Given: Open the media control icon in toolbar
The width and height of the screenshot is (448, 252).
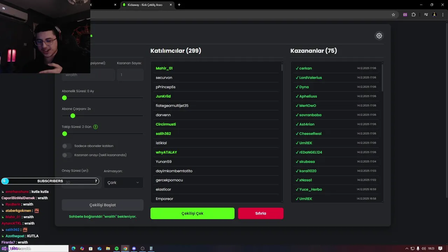Looking at the screenshot, I should pos(426,15).
